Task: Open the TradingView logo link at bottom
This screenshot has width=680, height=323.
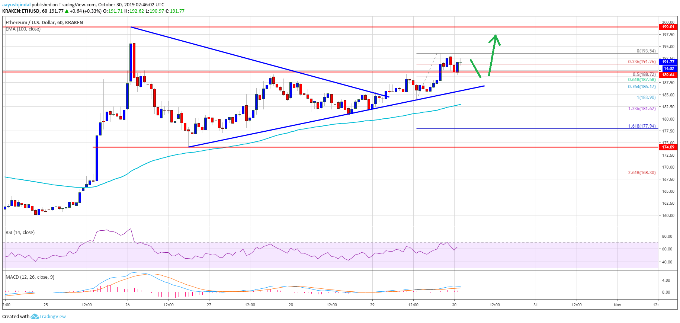Action: [48, 316]
